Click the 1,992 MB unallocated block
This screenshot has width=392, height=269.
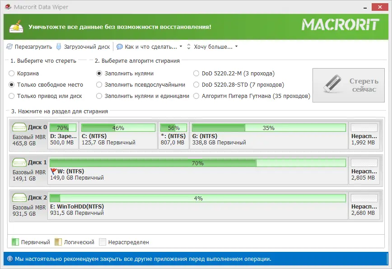364,135
